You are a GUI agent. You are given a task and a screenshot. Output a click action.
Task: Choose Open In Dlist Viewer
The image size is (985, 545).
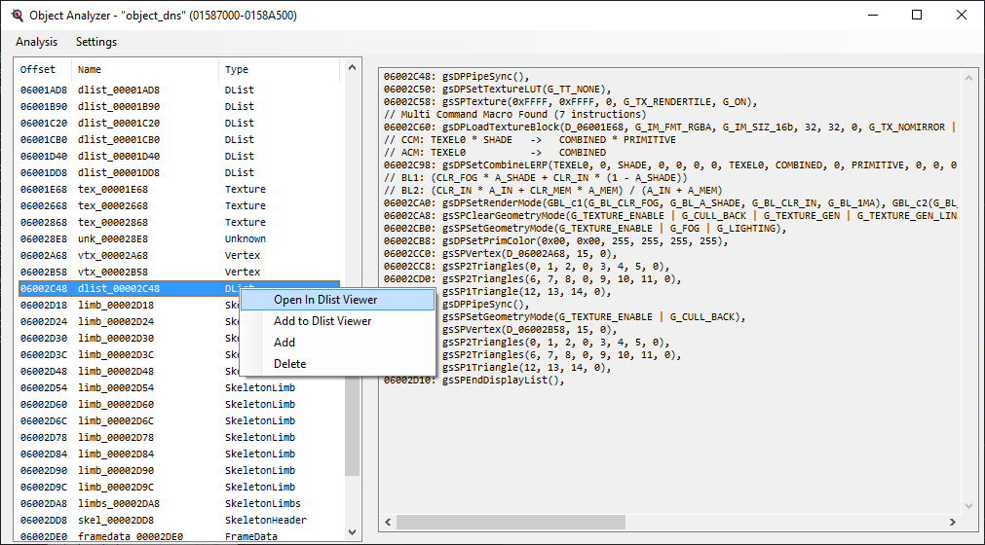337,300
